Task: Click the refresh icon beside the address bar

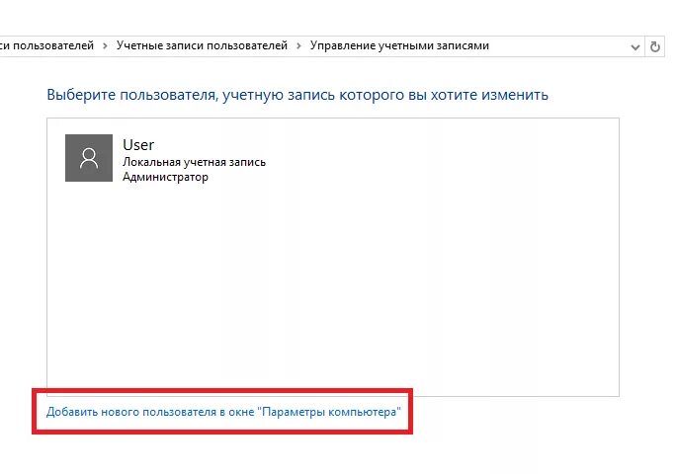Action: (655, 46)
